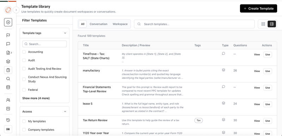Click View for TimeTrove - Tax: SALT

click(257, 54)
